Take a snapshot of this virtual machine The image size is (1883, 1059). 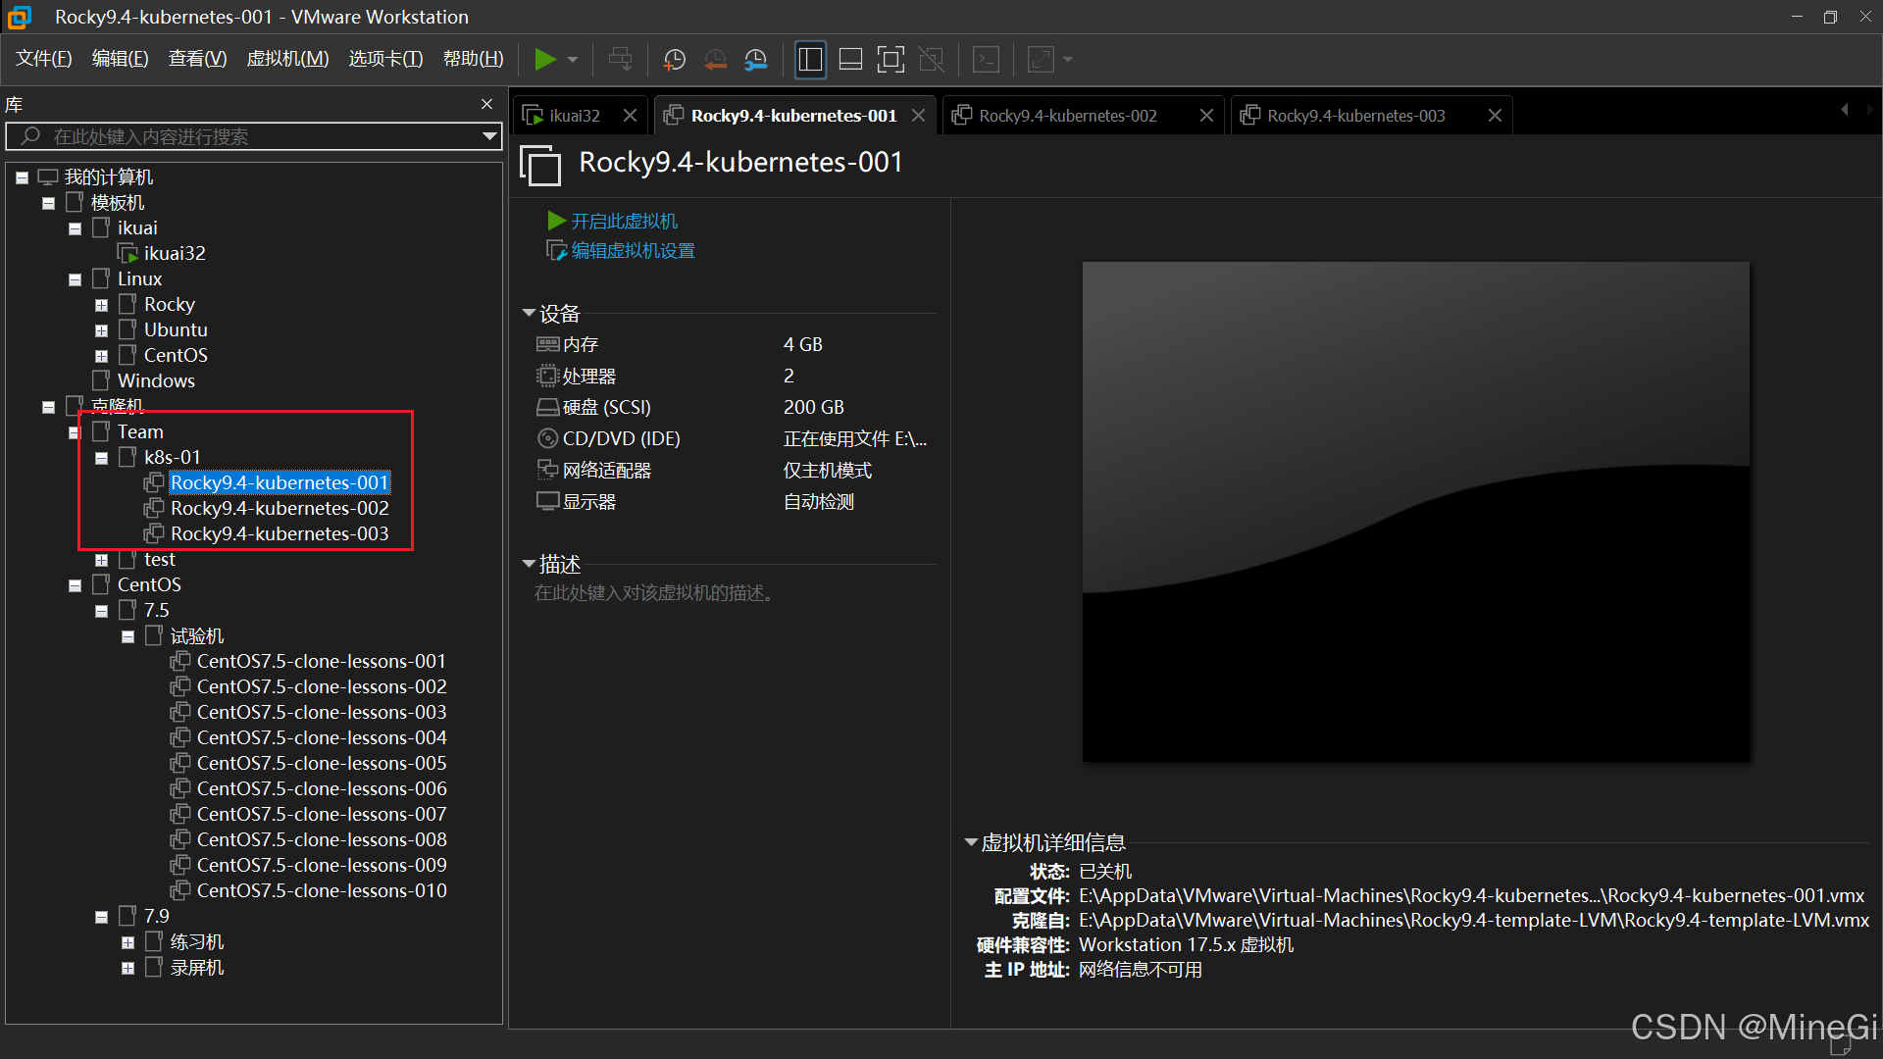point(674,60)
